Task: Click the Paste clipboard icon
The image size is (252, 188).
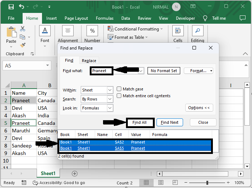Action: coord(11,32)
